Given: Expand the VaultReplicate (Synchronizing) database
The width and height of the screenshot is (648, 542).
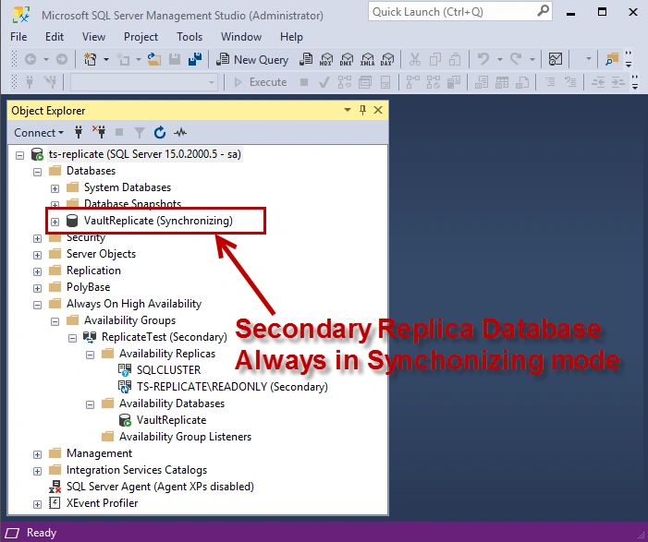Looking at the screenshot, I should pyautogui.click(x=55, y=222).
